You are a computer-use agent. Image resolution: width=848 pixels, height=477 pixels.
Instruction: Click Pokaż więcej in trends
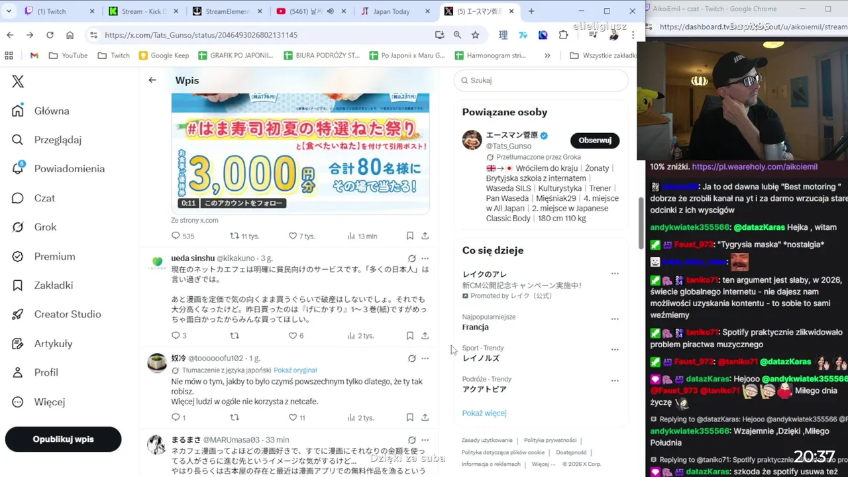pyautogui.click(x=484, y=413)
